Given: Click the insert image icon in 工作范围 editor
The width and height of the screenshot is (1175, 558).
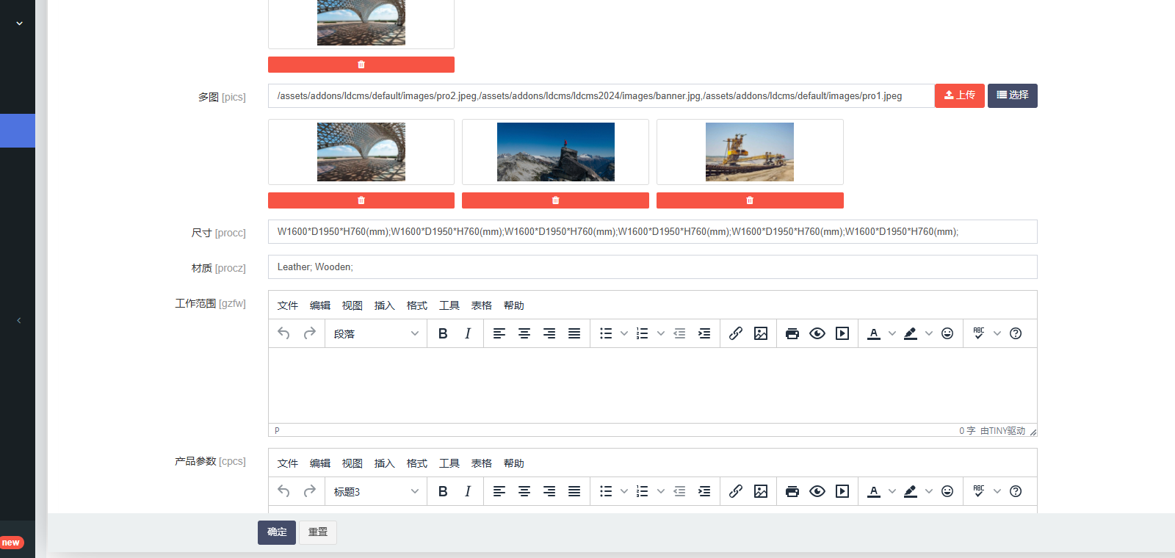Looking at the screenshot, I should [761, 333].
